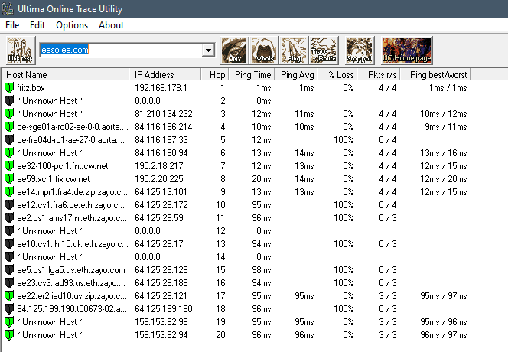
Task: Click green shield icon for fritz.box
Action: click(9, 88)
